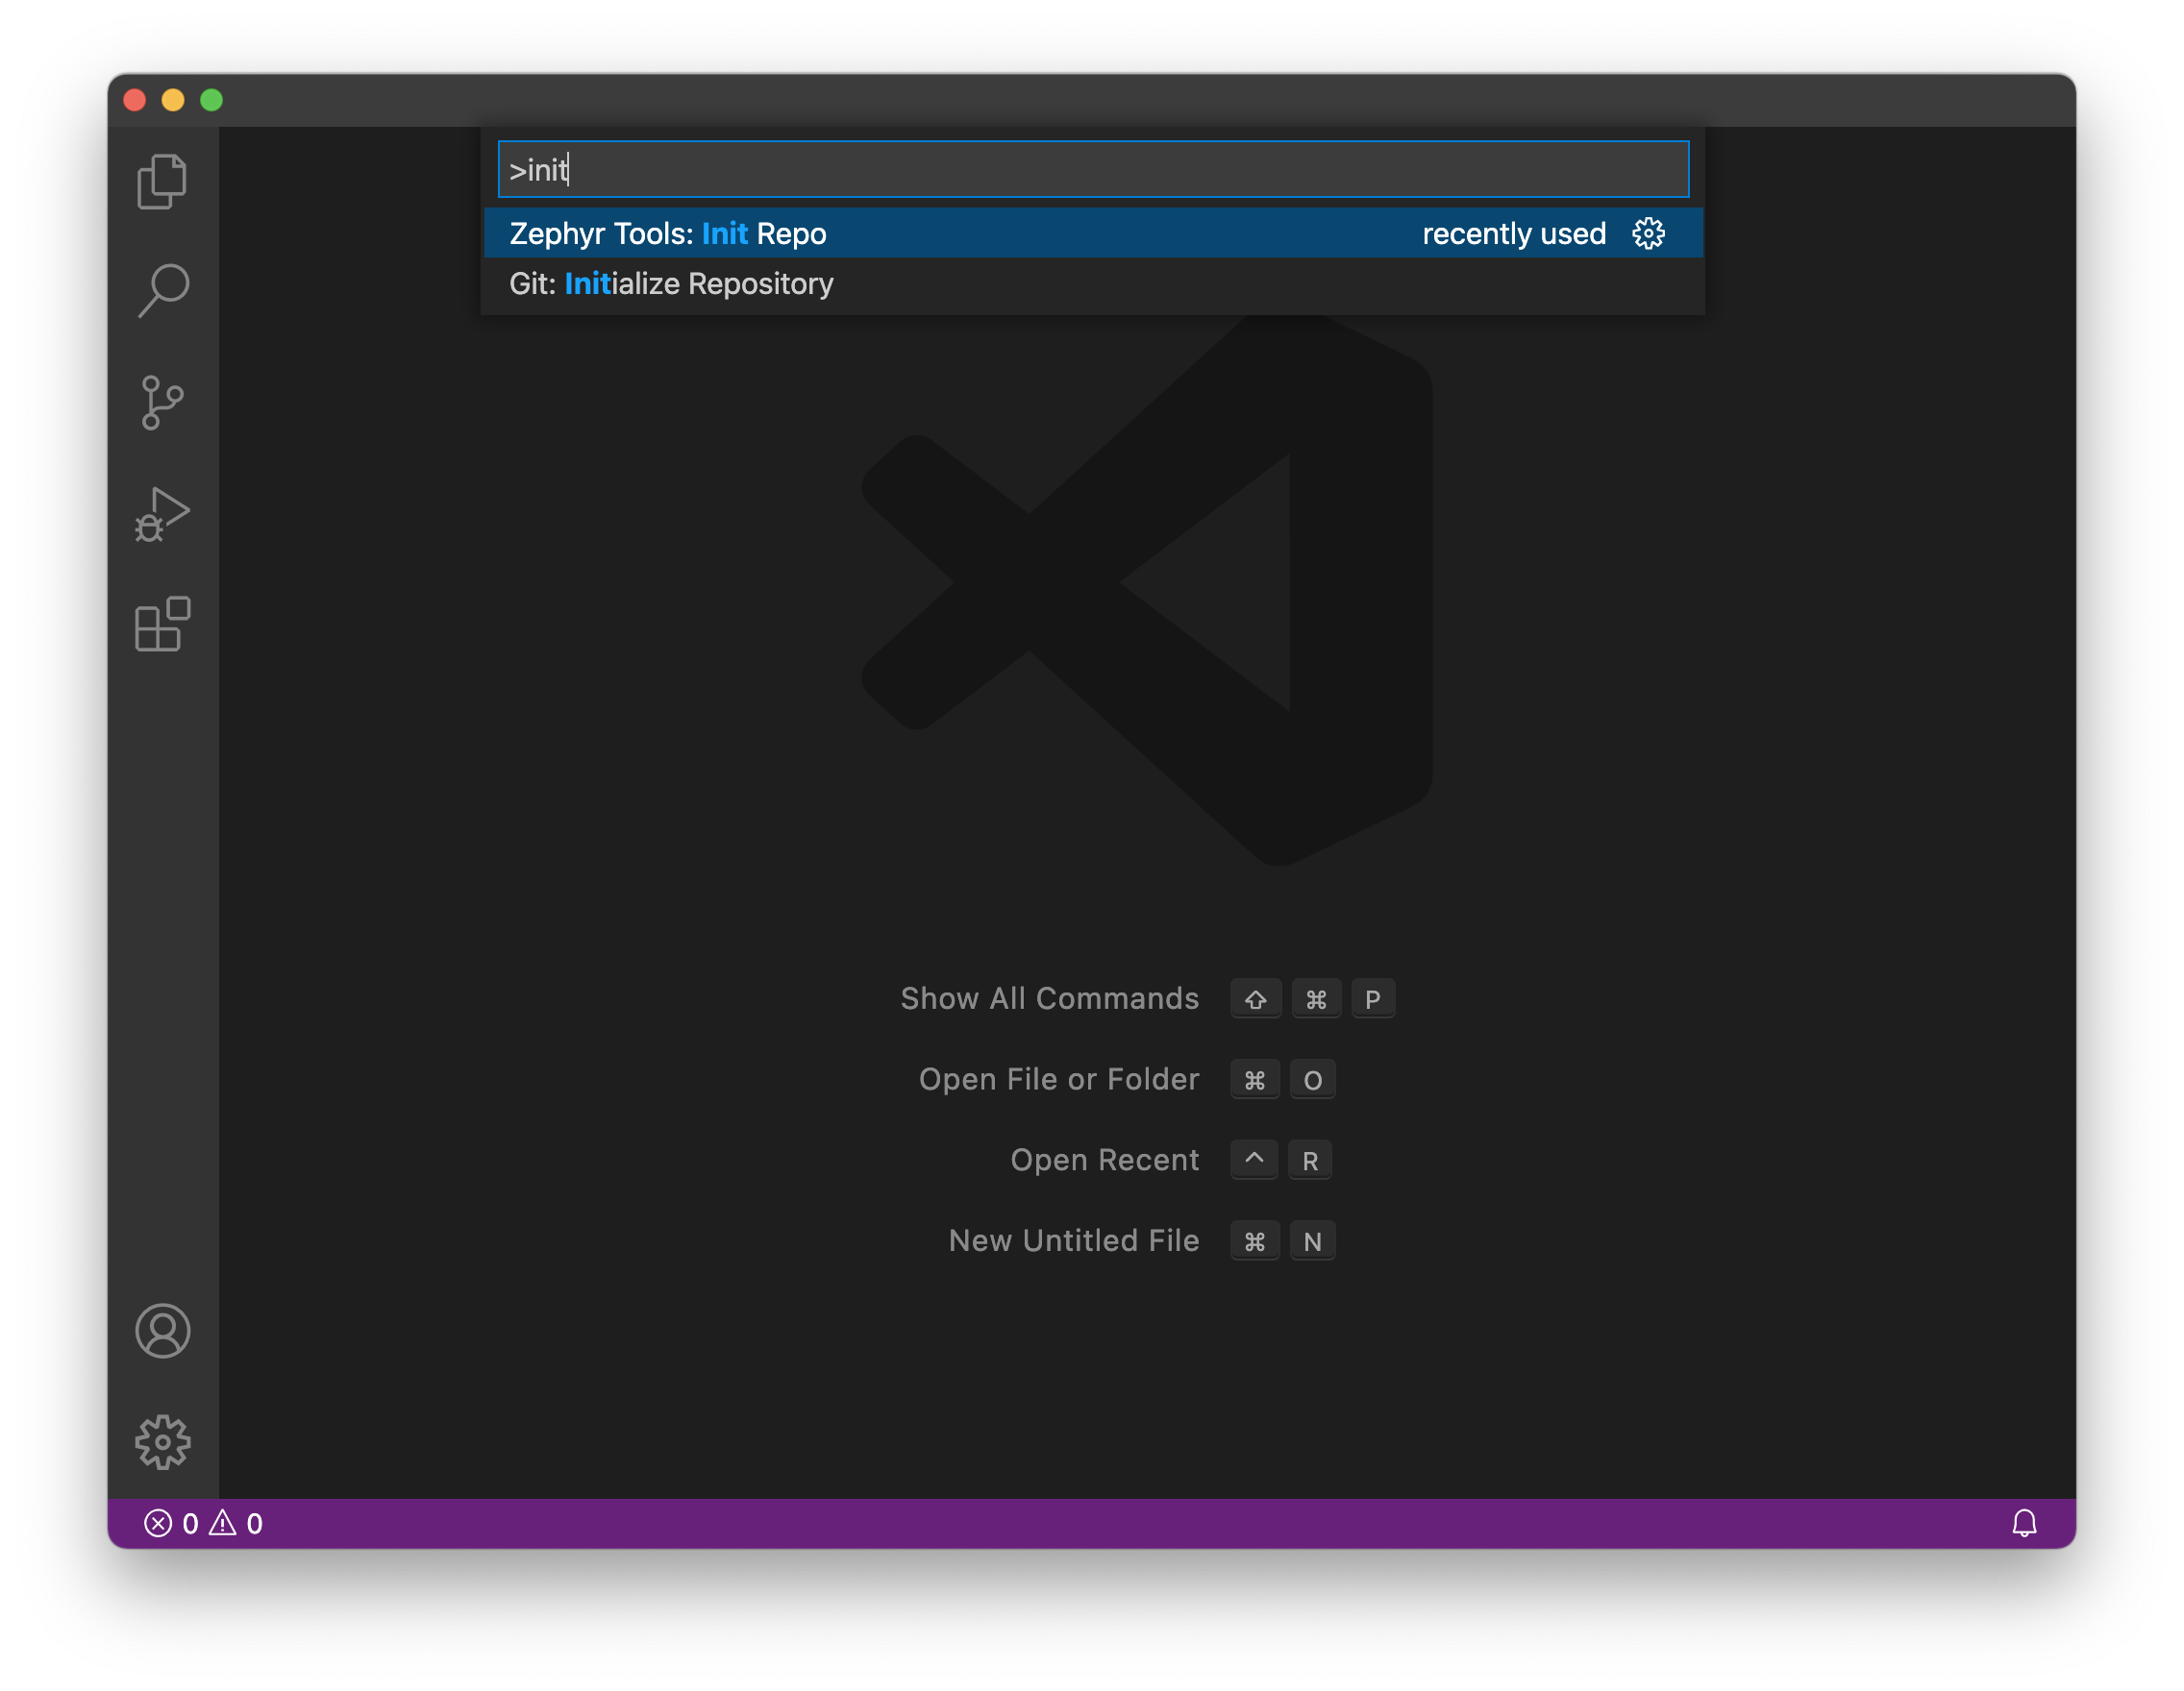Screen dimensions: 2184x1691
Task: Open the Explorer view icon
Action: [162, 182]
